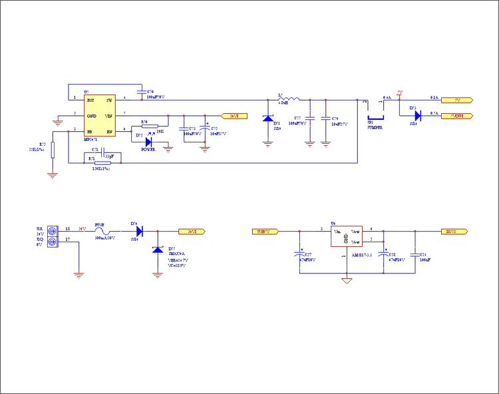Click the 10K resistor near EN pin

(x=150, y=126)
